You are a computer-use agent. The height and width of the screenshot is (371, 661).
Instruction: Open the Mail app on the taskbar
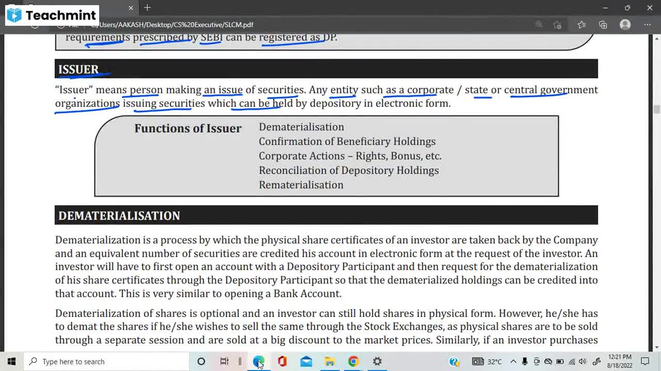[306, 361]
